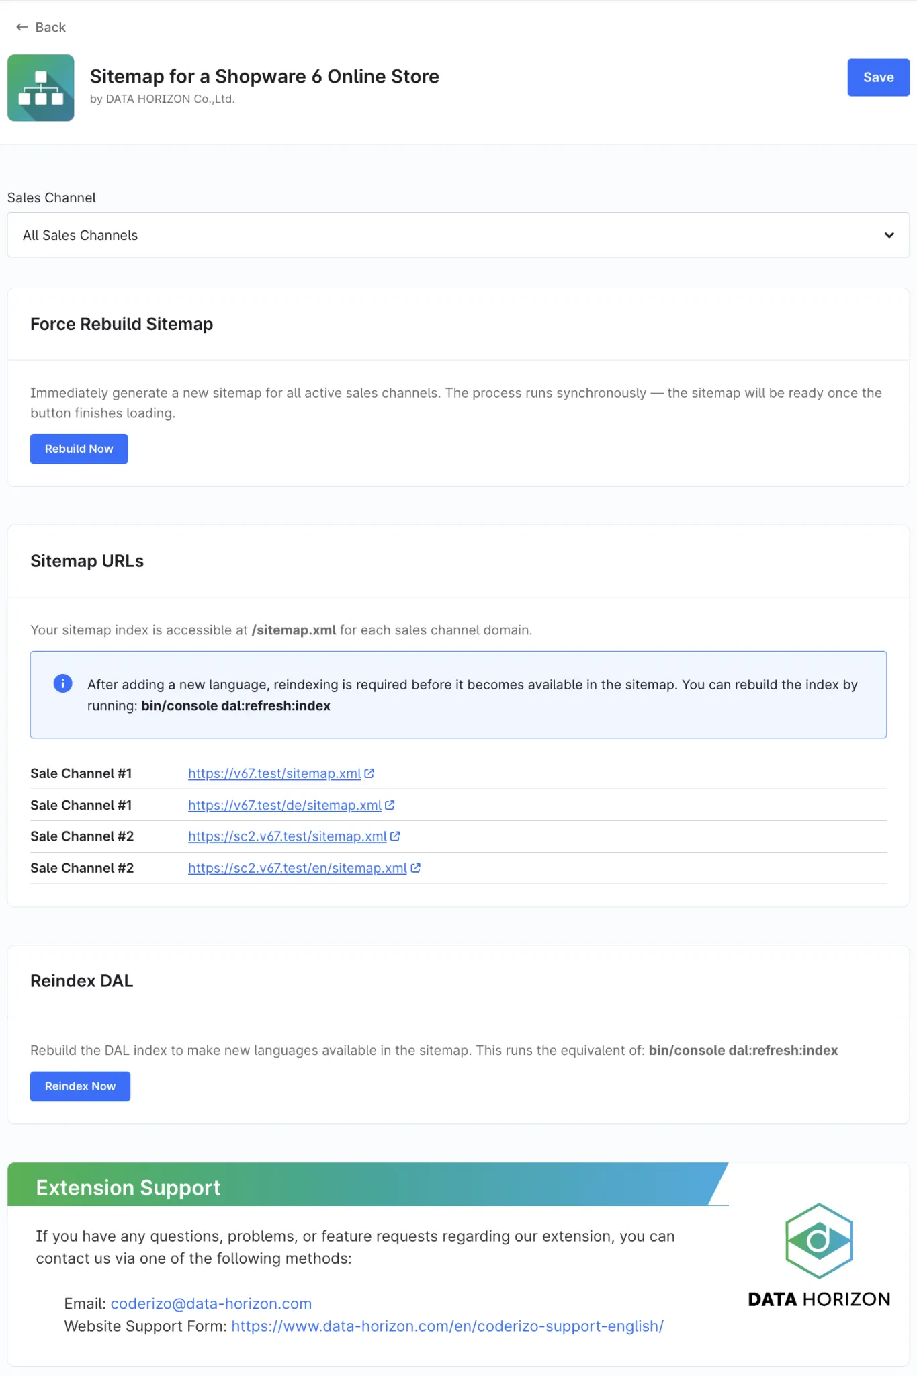Screen dimensions: 917x1376
Task: Click the Sitemap extension logo icon
Action: click(41, 88)
